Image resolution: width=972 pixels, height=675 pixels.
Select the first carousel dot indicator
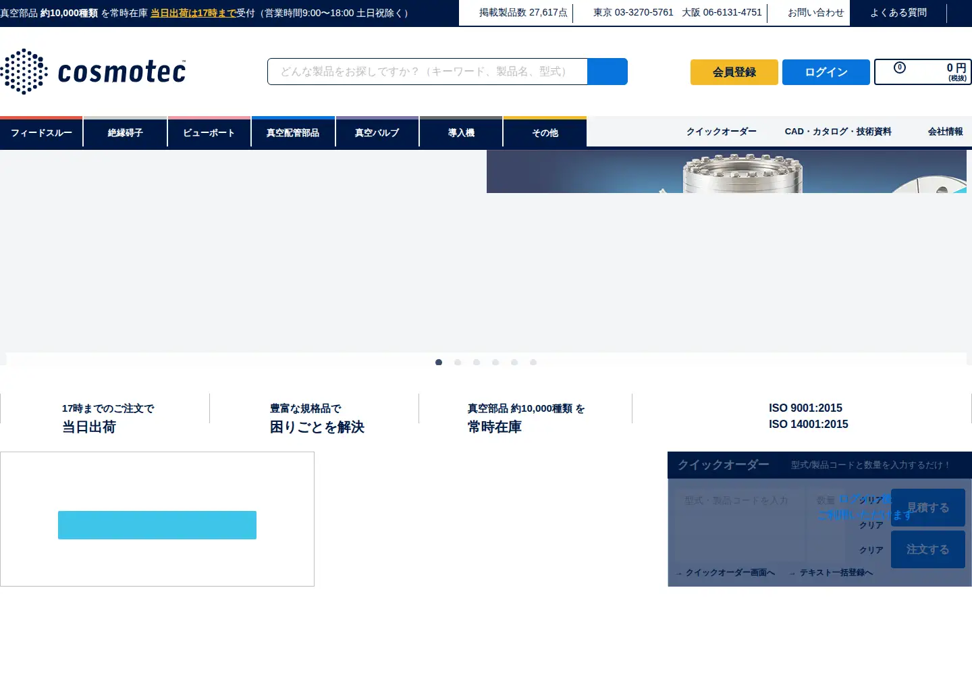pyautogui.click(x=439, y=362)
